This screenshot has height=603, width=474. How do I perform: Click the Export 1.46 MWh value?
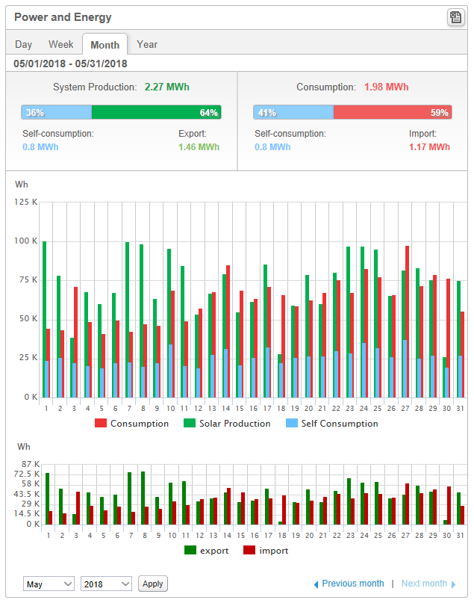coord(199,147)
